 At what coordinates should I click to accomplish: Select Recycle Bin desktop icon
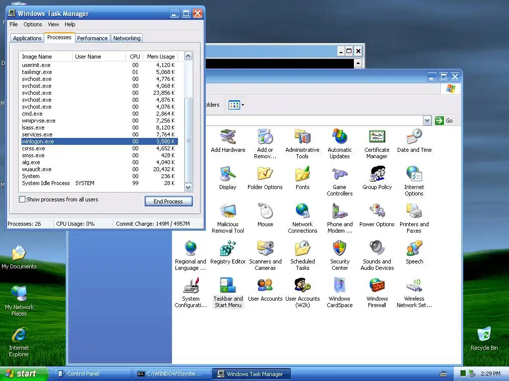point(484,338)
